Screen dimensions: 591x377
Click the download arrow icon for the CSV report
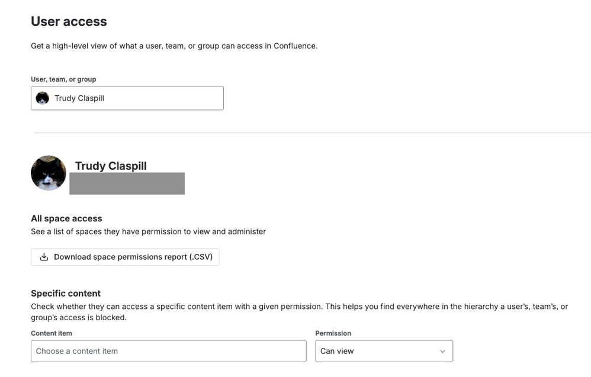click(x=44, y=257)
